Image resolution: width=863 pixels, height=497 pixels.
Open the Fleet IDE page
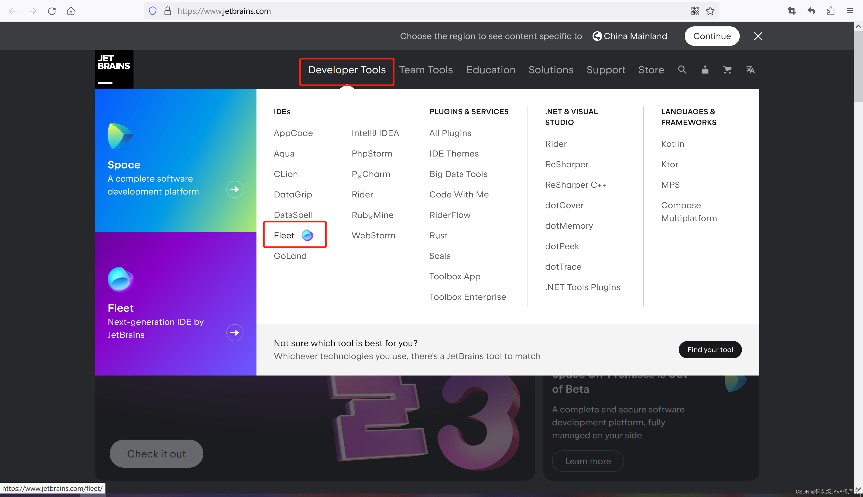(x=284, y=235)
